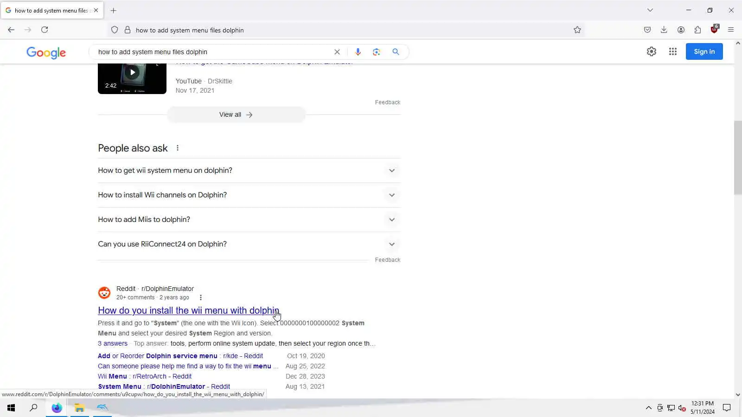
Task: Open the Google apps grid
Action: coord(673,51)
